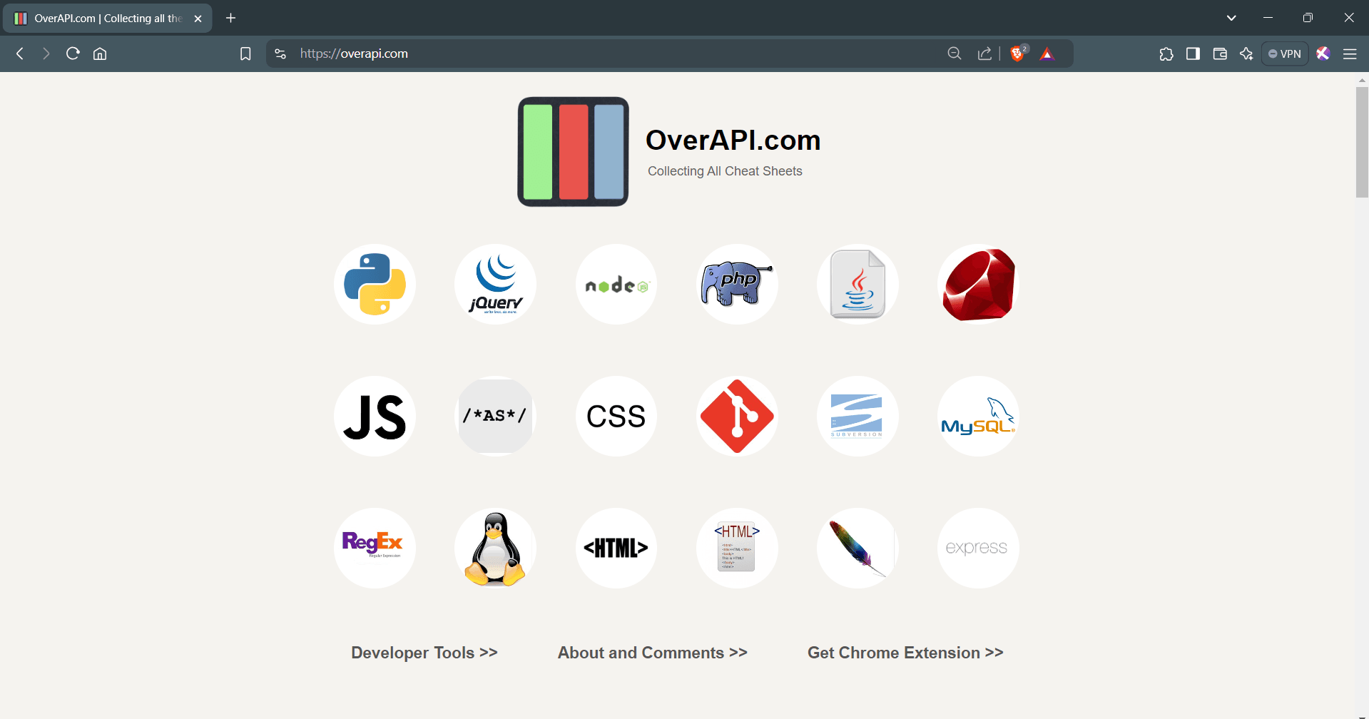Screen dimensions: 1369x719
Task: Click the Brave Shields lion icon
Action: (x=1018, y=53)
